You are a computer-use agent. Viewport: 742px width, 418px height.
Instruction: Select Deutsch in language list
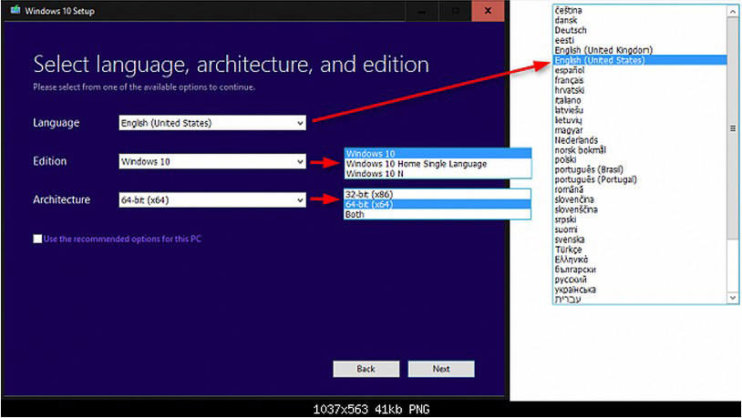click(x=640, y=30)
